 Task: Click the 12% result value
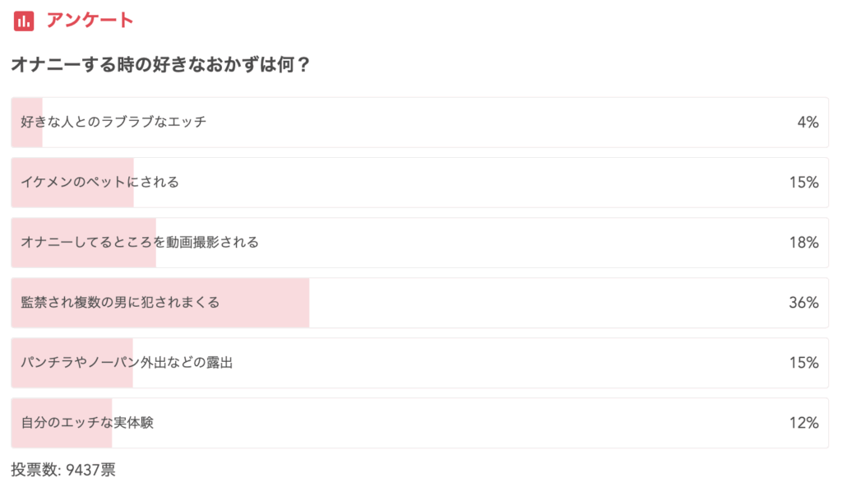pos(803,423)
